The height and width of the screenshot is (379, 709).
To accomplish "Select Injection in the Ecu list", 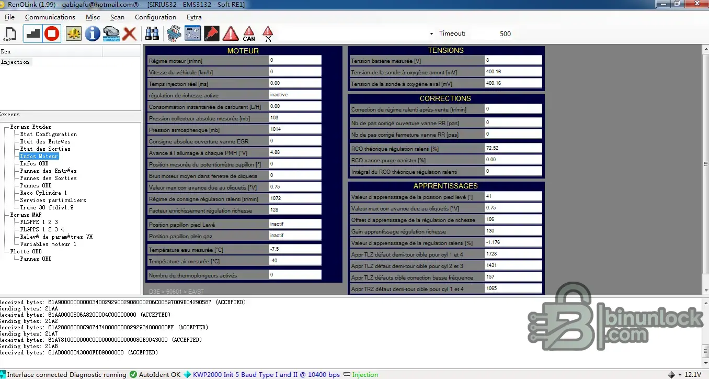I will click(15, 62).
